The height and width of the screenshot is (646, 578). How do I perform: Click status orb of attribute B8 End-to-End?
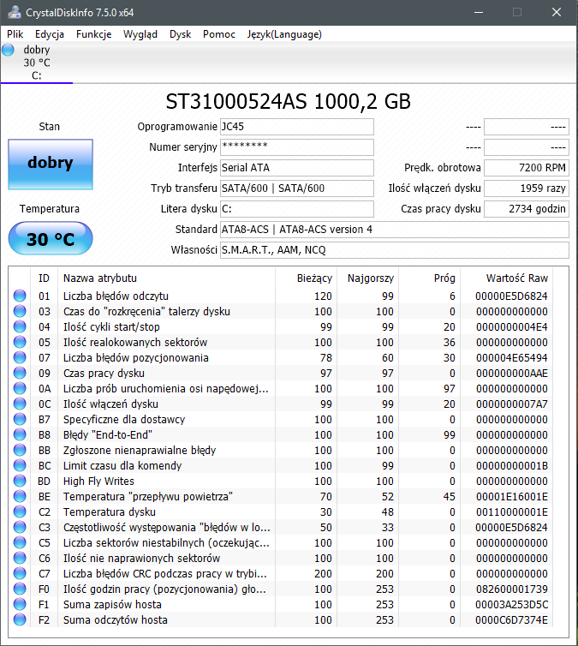(20, 434)
